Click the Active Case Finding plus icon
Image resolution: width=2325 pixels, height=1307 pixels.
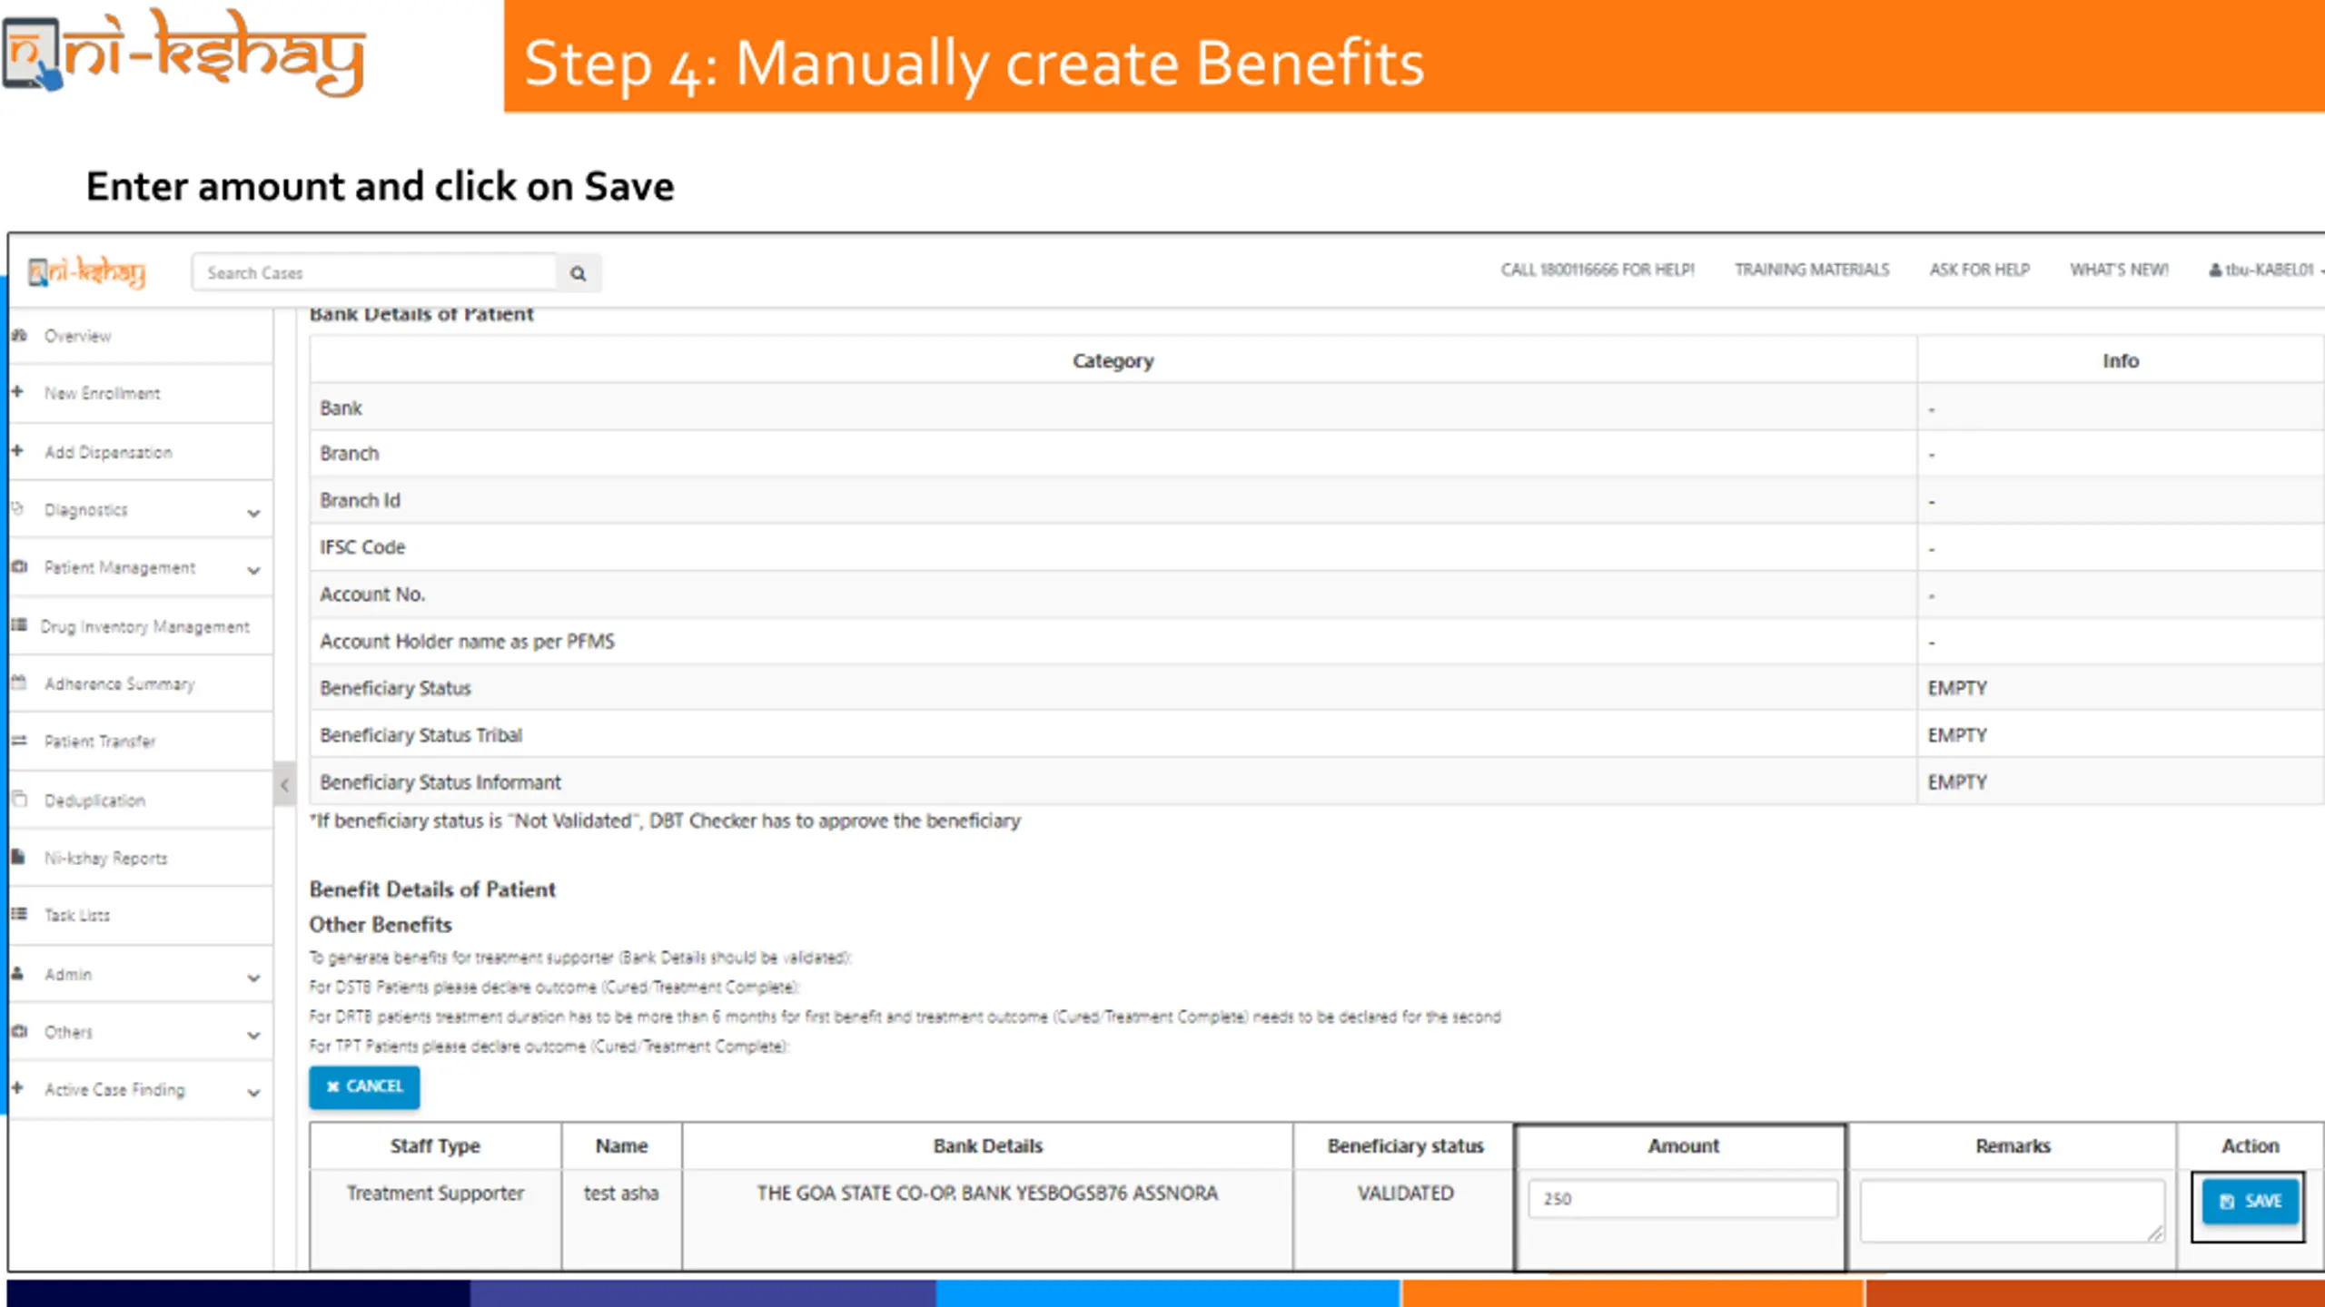(x=17, y=1087)
